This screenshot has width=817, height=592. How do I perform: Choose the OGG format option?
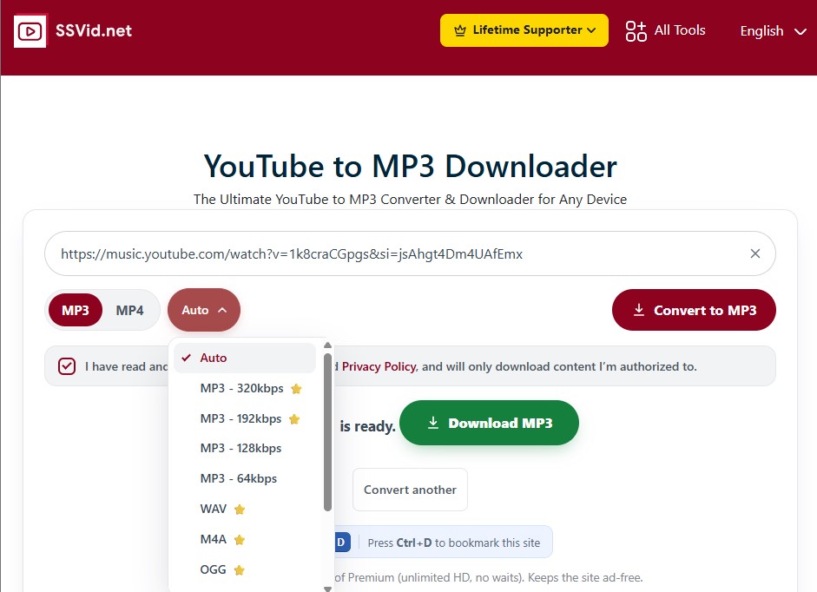click(x=245, y=569)
